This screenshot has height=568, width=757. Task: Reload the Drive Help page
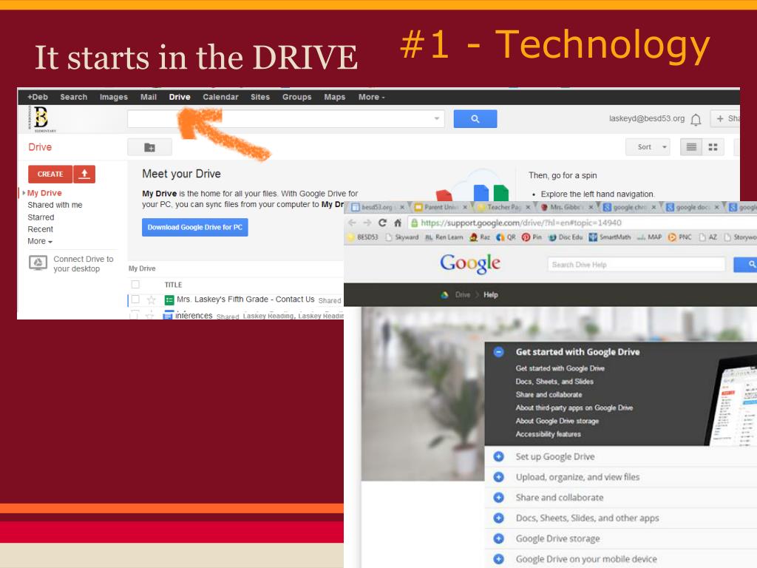[x=382, y=223]
